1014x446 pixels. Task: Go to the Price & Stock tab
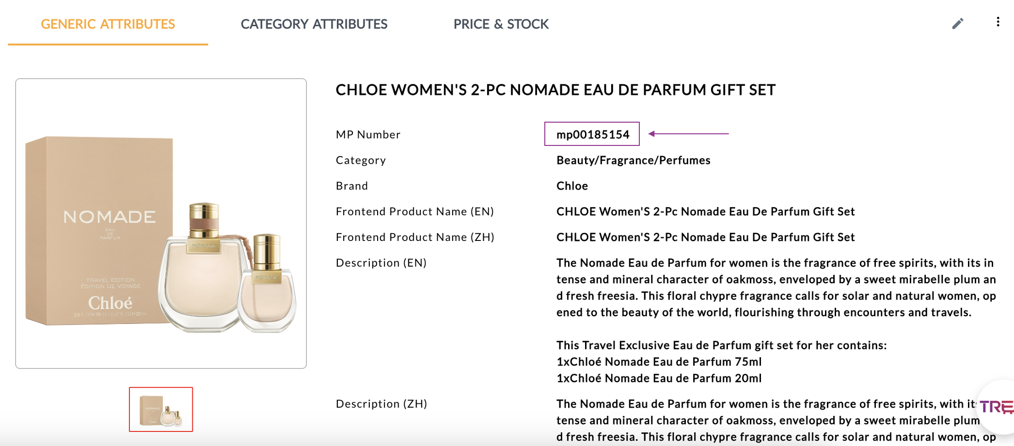point(501,24)
